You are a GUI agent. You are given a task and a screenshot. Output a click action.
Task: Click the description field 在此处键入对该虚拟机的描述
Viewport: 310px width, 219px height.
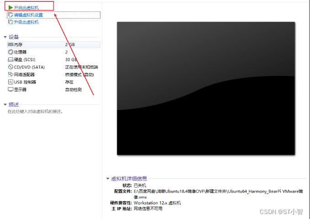pyautogui.click(x=35, y=112)
